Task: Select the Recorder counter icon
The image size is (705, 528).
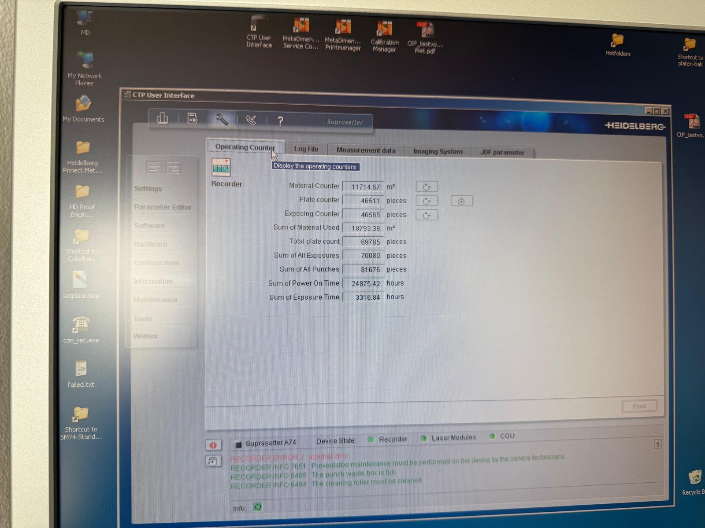Action: [221, 168]
